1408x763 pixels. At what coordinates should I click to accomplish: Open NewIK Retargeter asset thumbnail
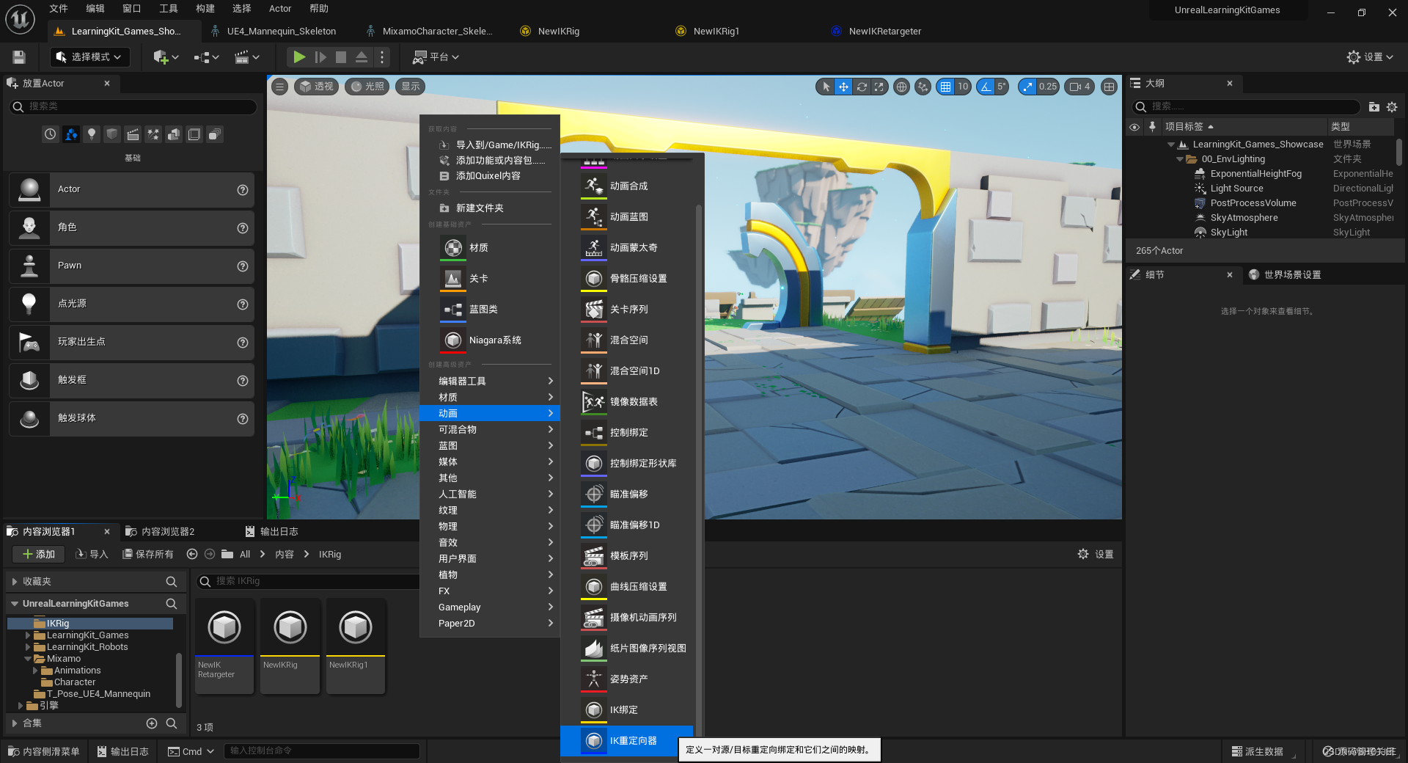coord(224,646)
